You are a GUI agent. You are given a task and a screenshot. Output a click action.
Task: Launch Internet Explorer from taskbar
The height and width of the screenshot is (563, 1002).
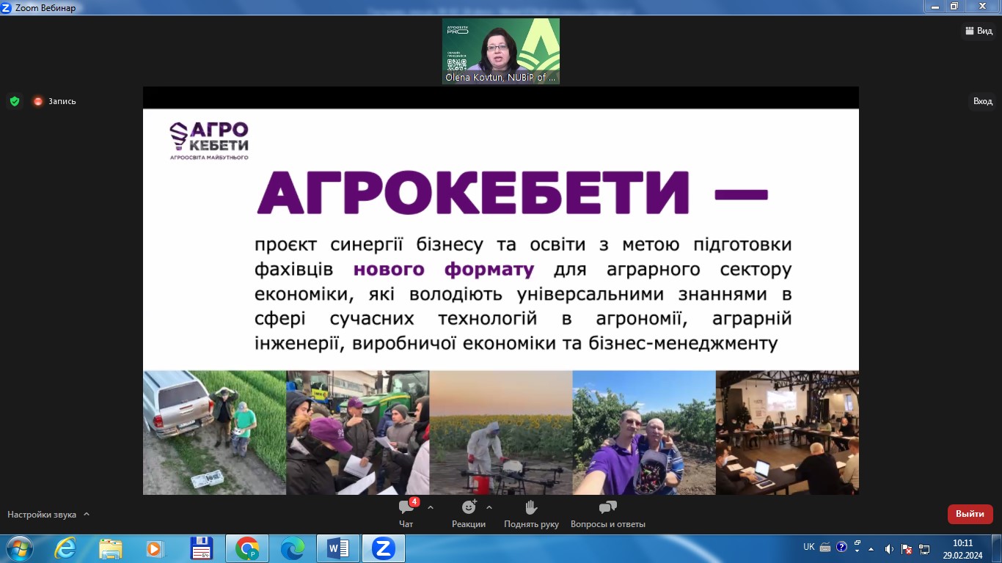tap(65, 548)
